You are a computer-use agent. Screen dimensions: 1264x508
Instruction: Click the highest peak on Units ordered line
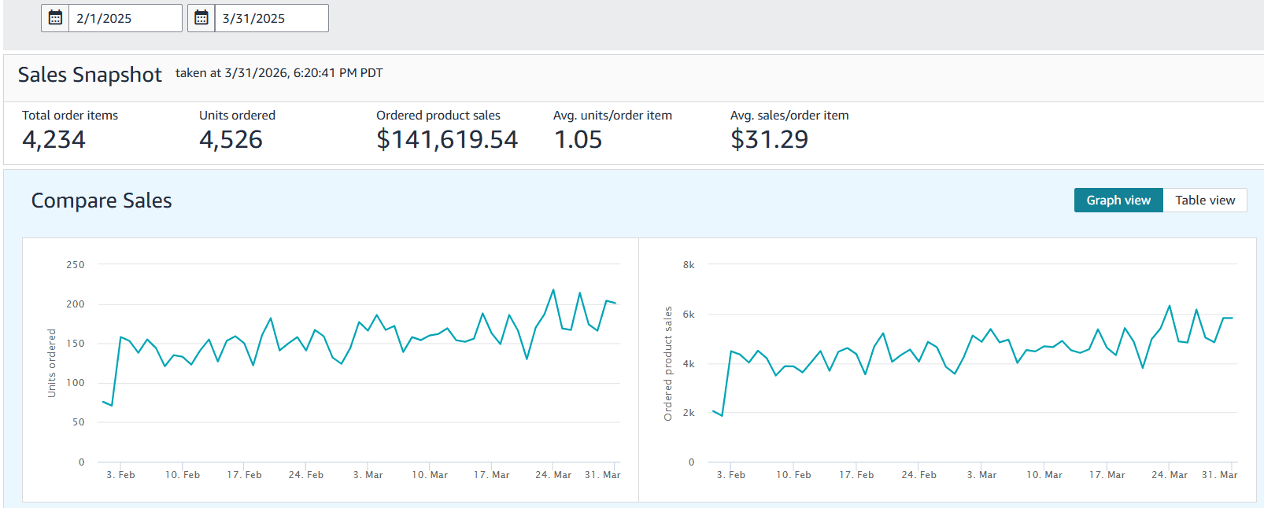click(553, 290)
